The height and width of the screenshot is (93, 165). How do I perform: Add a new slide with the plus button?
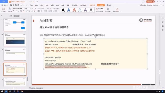click(x=14, y=88)
